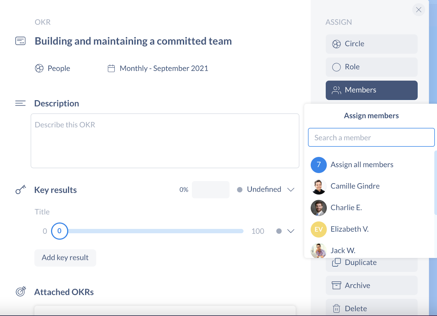This screenshot has width=437, height=316.
Task: Close the OKR panel with the X
Action: [418, 10]
